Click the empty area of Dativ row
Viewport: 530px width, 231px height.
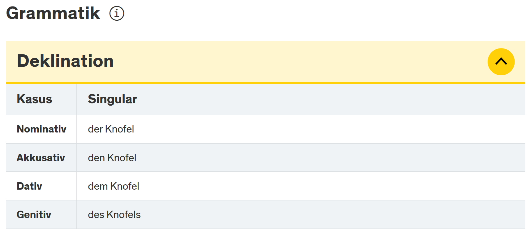(332, 186)
